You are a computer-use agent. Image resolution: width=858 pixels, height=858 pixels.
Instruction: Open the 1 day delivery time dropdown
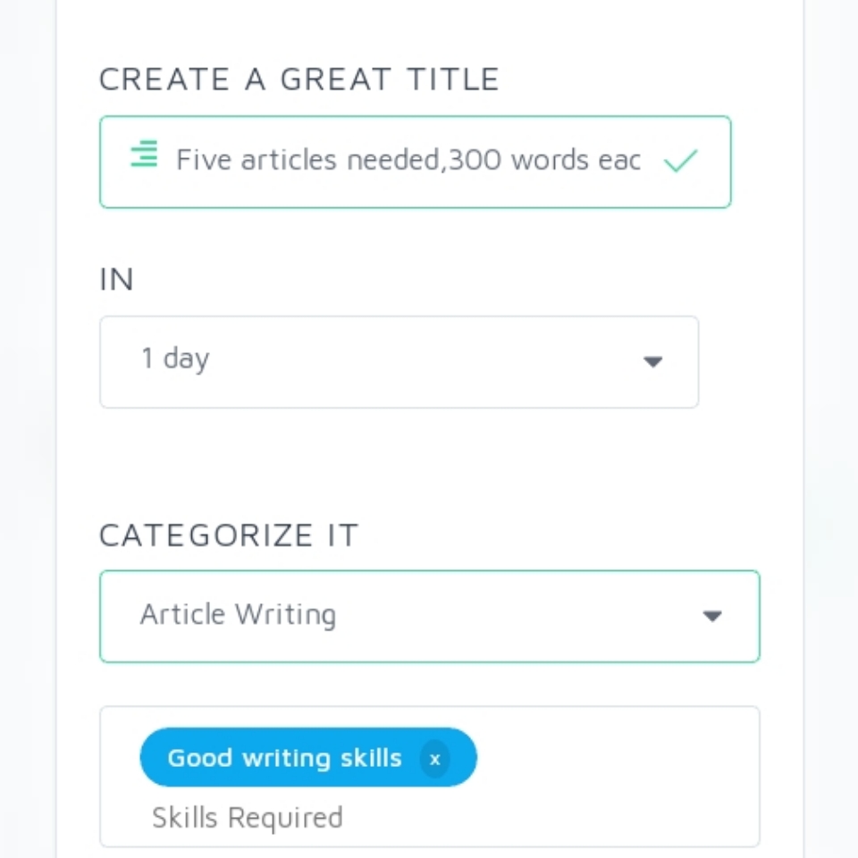click(399, 362)
